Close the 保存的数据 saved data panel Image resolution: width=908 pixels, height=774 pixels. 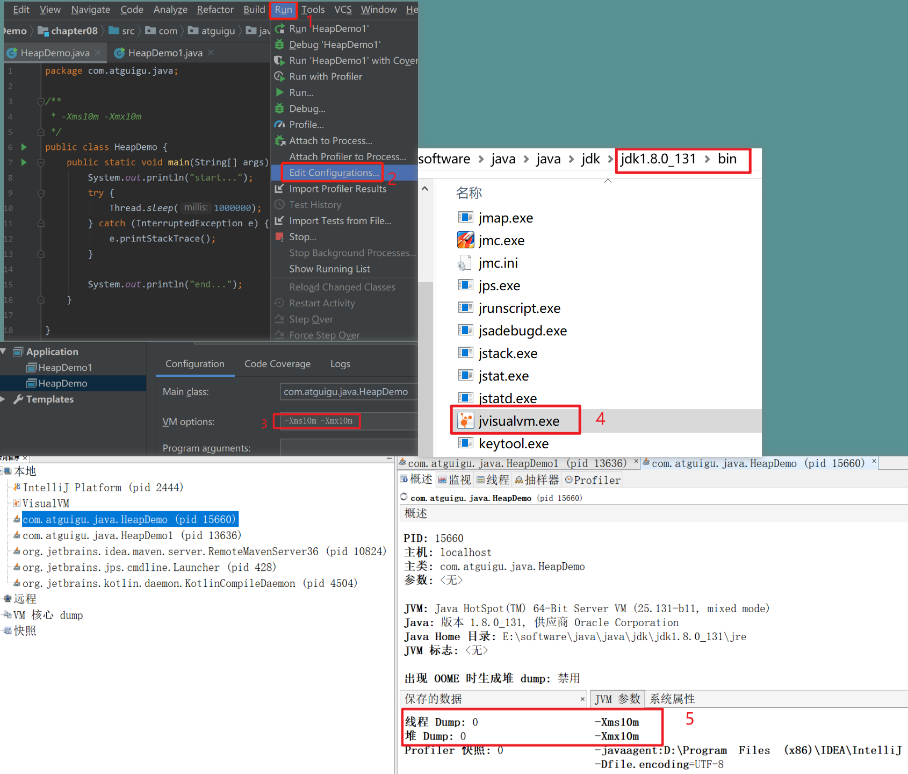point(582,699)
